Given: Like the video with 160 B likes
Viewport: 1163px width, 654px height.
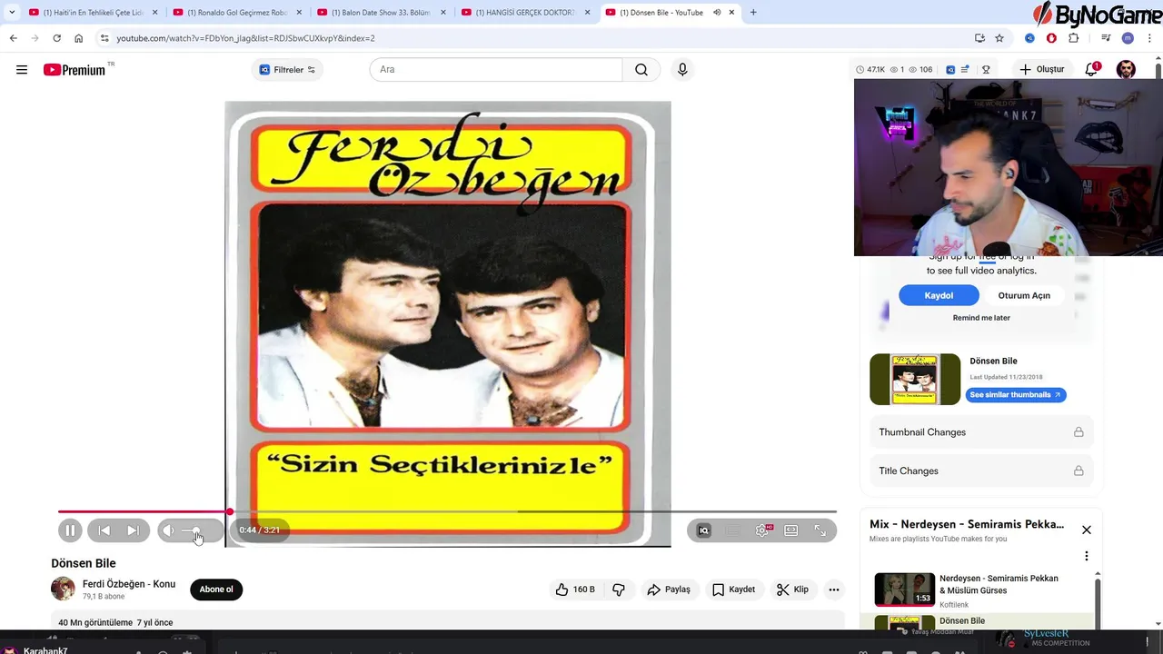Looking at the screenshot, I should (x=575, y=590).
